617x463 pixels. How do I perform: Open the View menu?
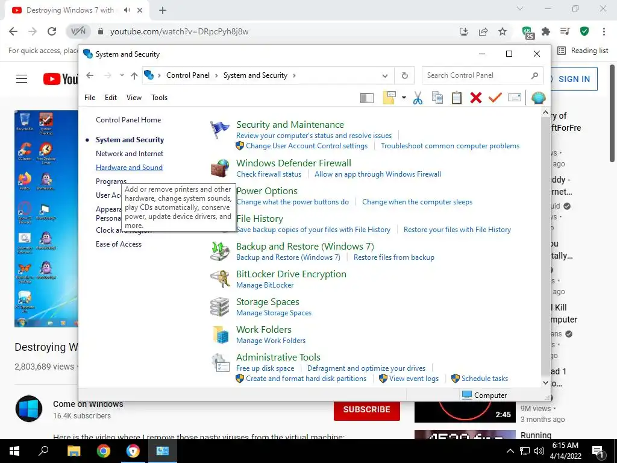(x=134, y=98)
